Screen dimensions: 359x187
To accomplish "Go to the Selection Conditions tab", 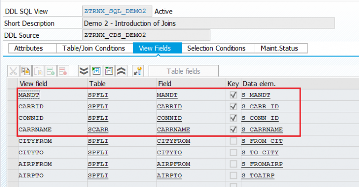I will [216, 48].
